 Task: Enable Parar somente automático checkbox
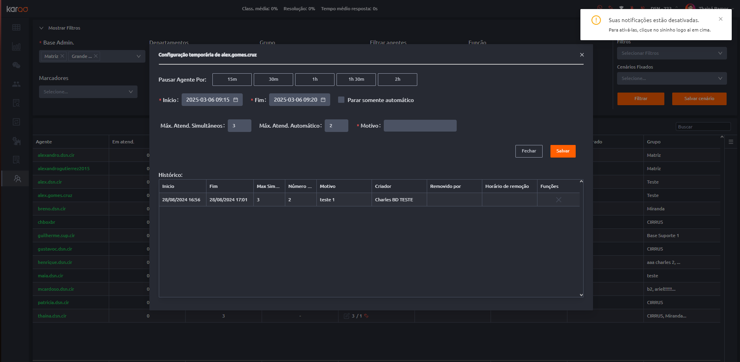click(341, 100)
